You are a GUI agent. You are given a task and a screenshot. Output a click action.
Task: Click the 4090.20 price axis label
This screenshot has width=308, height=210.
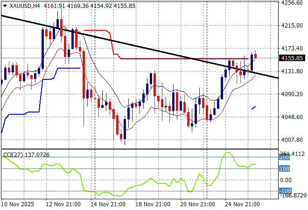point(292,94)
